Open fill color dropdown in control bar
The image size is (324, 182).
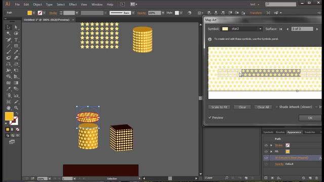(x=34, y=13)
